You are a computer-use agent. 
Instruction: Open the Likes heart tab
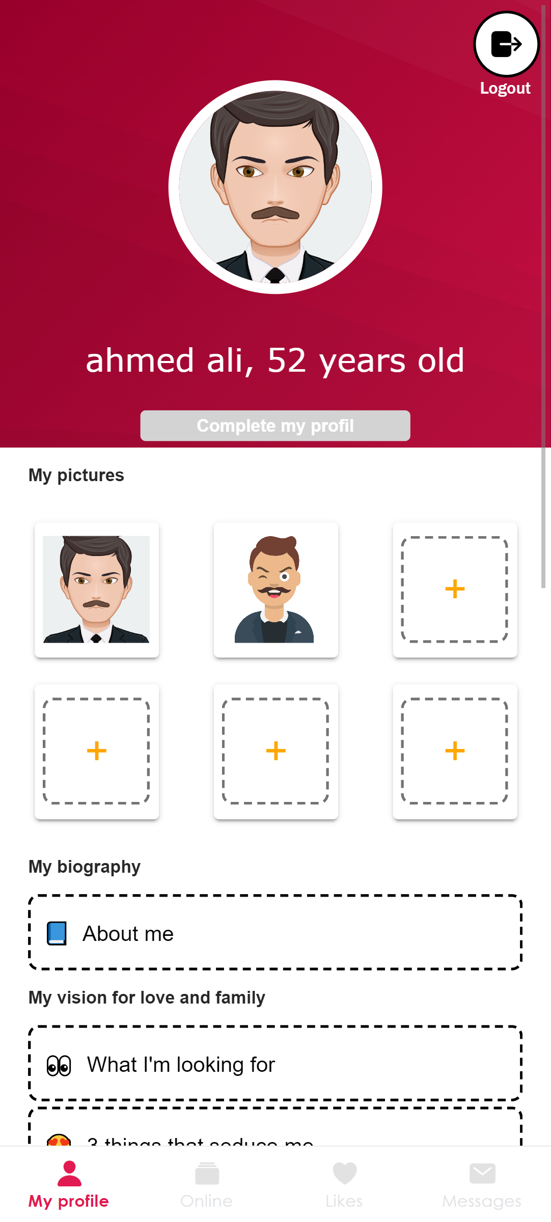coord(344,1184)
